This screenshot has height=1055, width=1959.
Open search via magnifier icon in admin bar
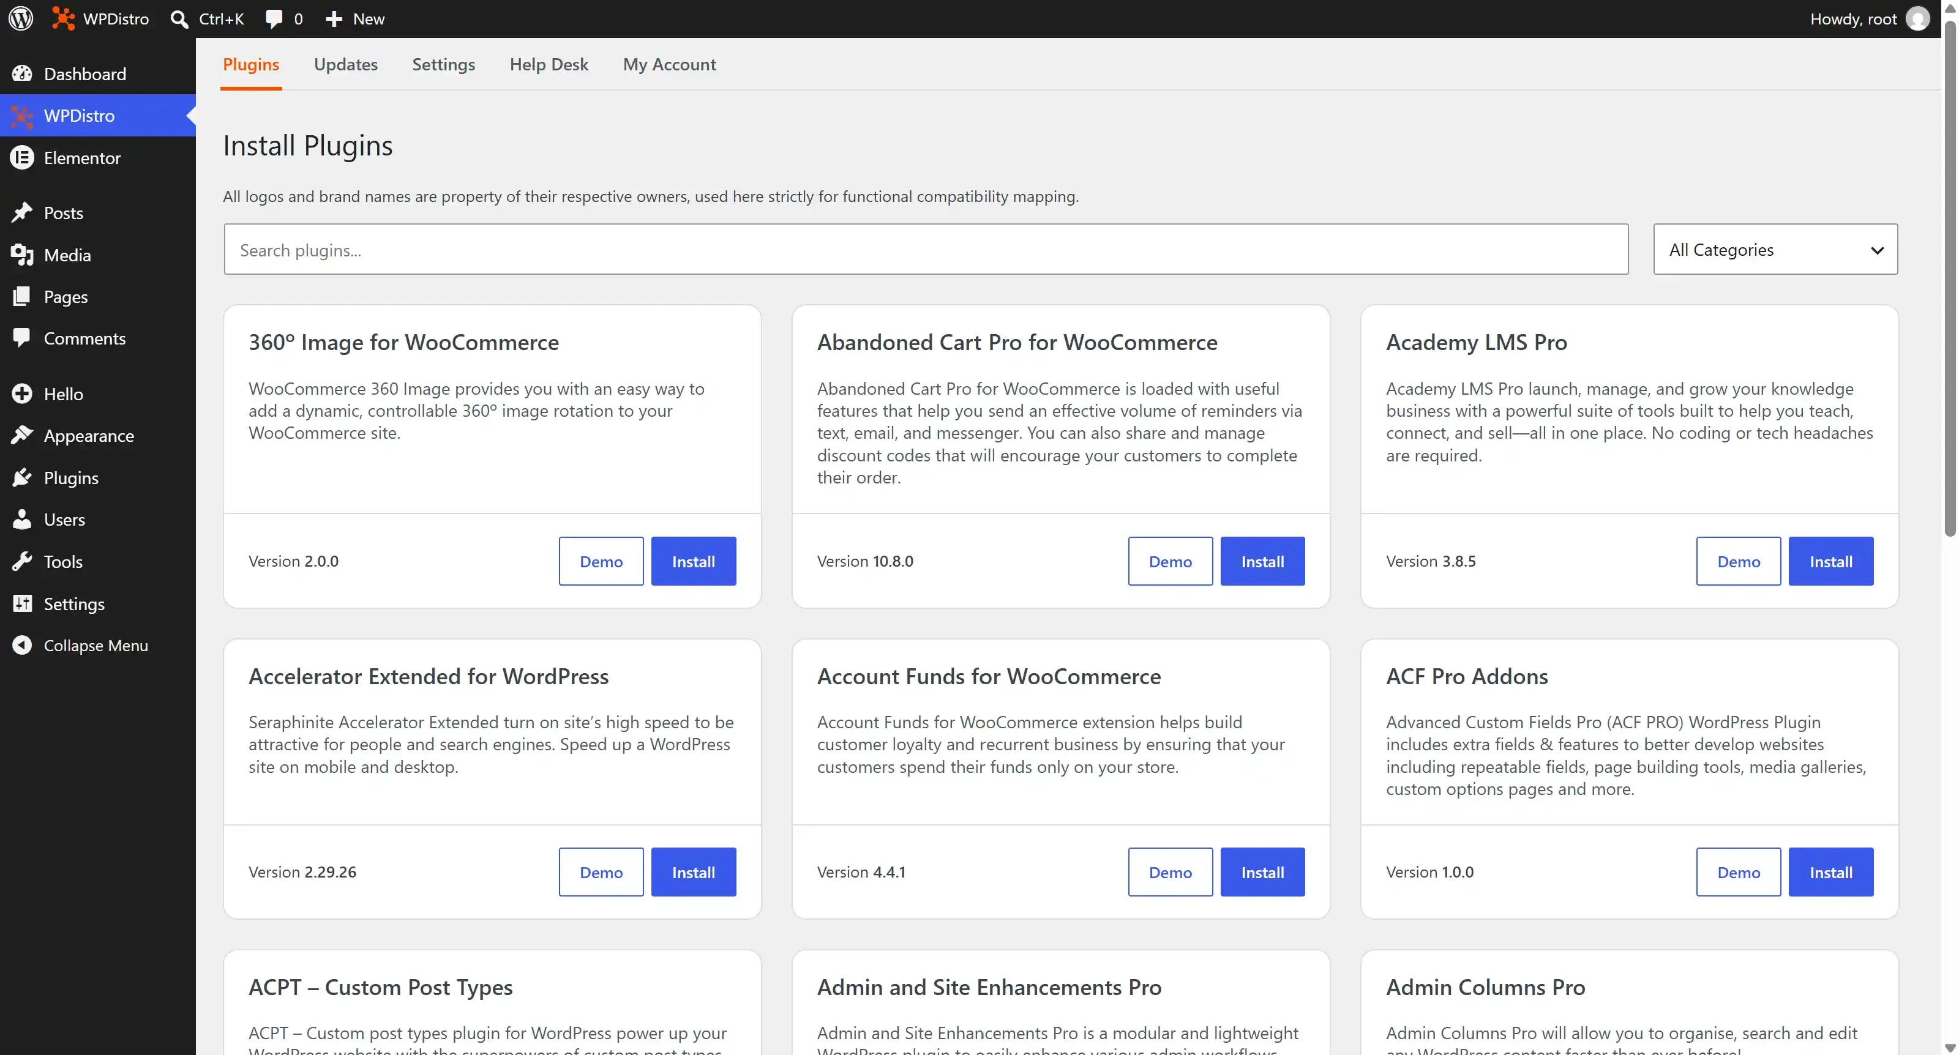click(179, 19)
